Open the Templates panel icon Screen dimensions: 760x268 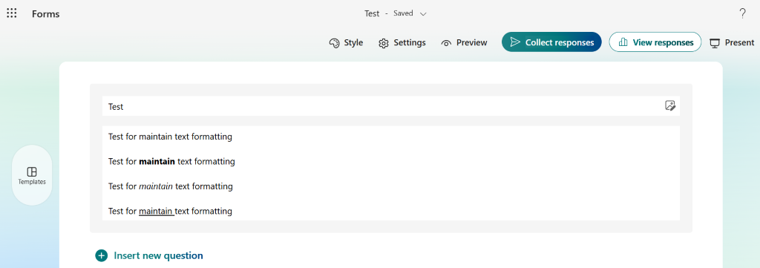(x=32, y=171)
